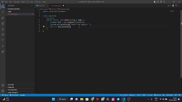Screen dimensions: 182x102
Task: Expand the Timeline section
Action: click(20, 87)
